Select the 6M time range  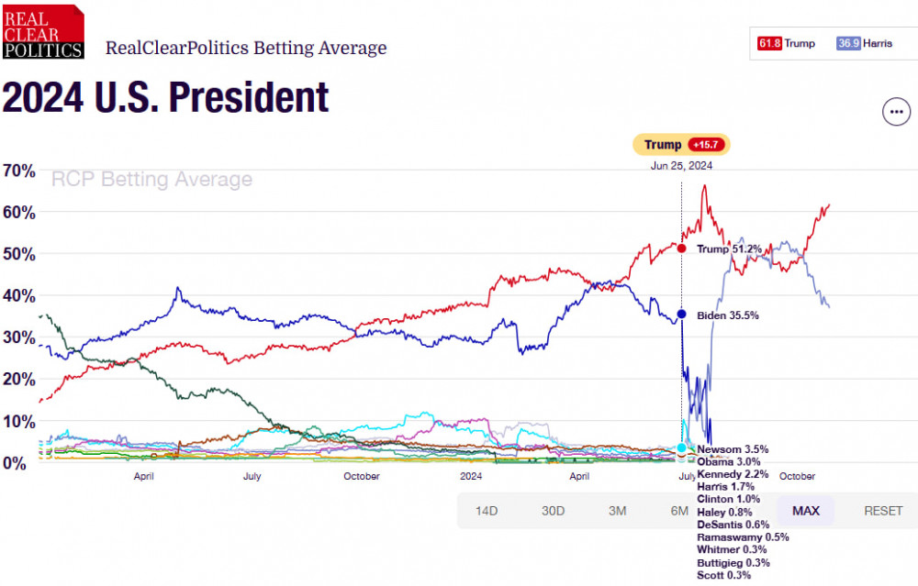(679, 511)
